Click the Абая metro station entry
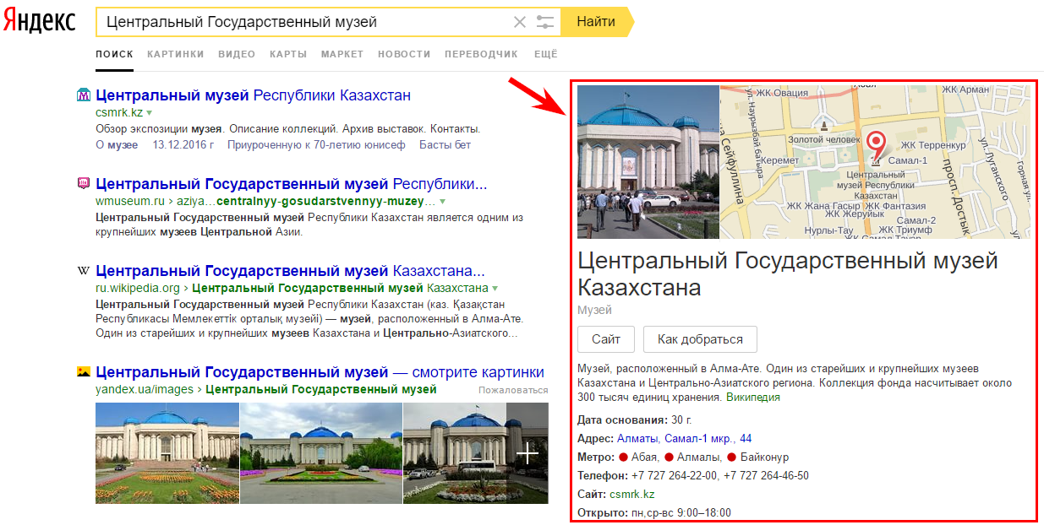The image size is (1044, 525). coord(638,457)
